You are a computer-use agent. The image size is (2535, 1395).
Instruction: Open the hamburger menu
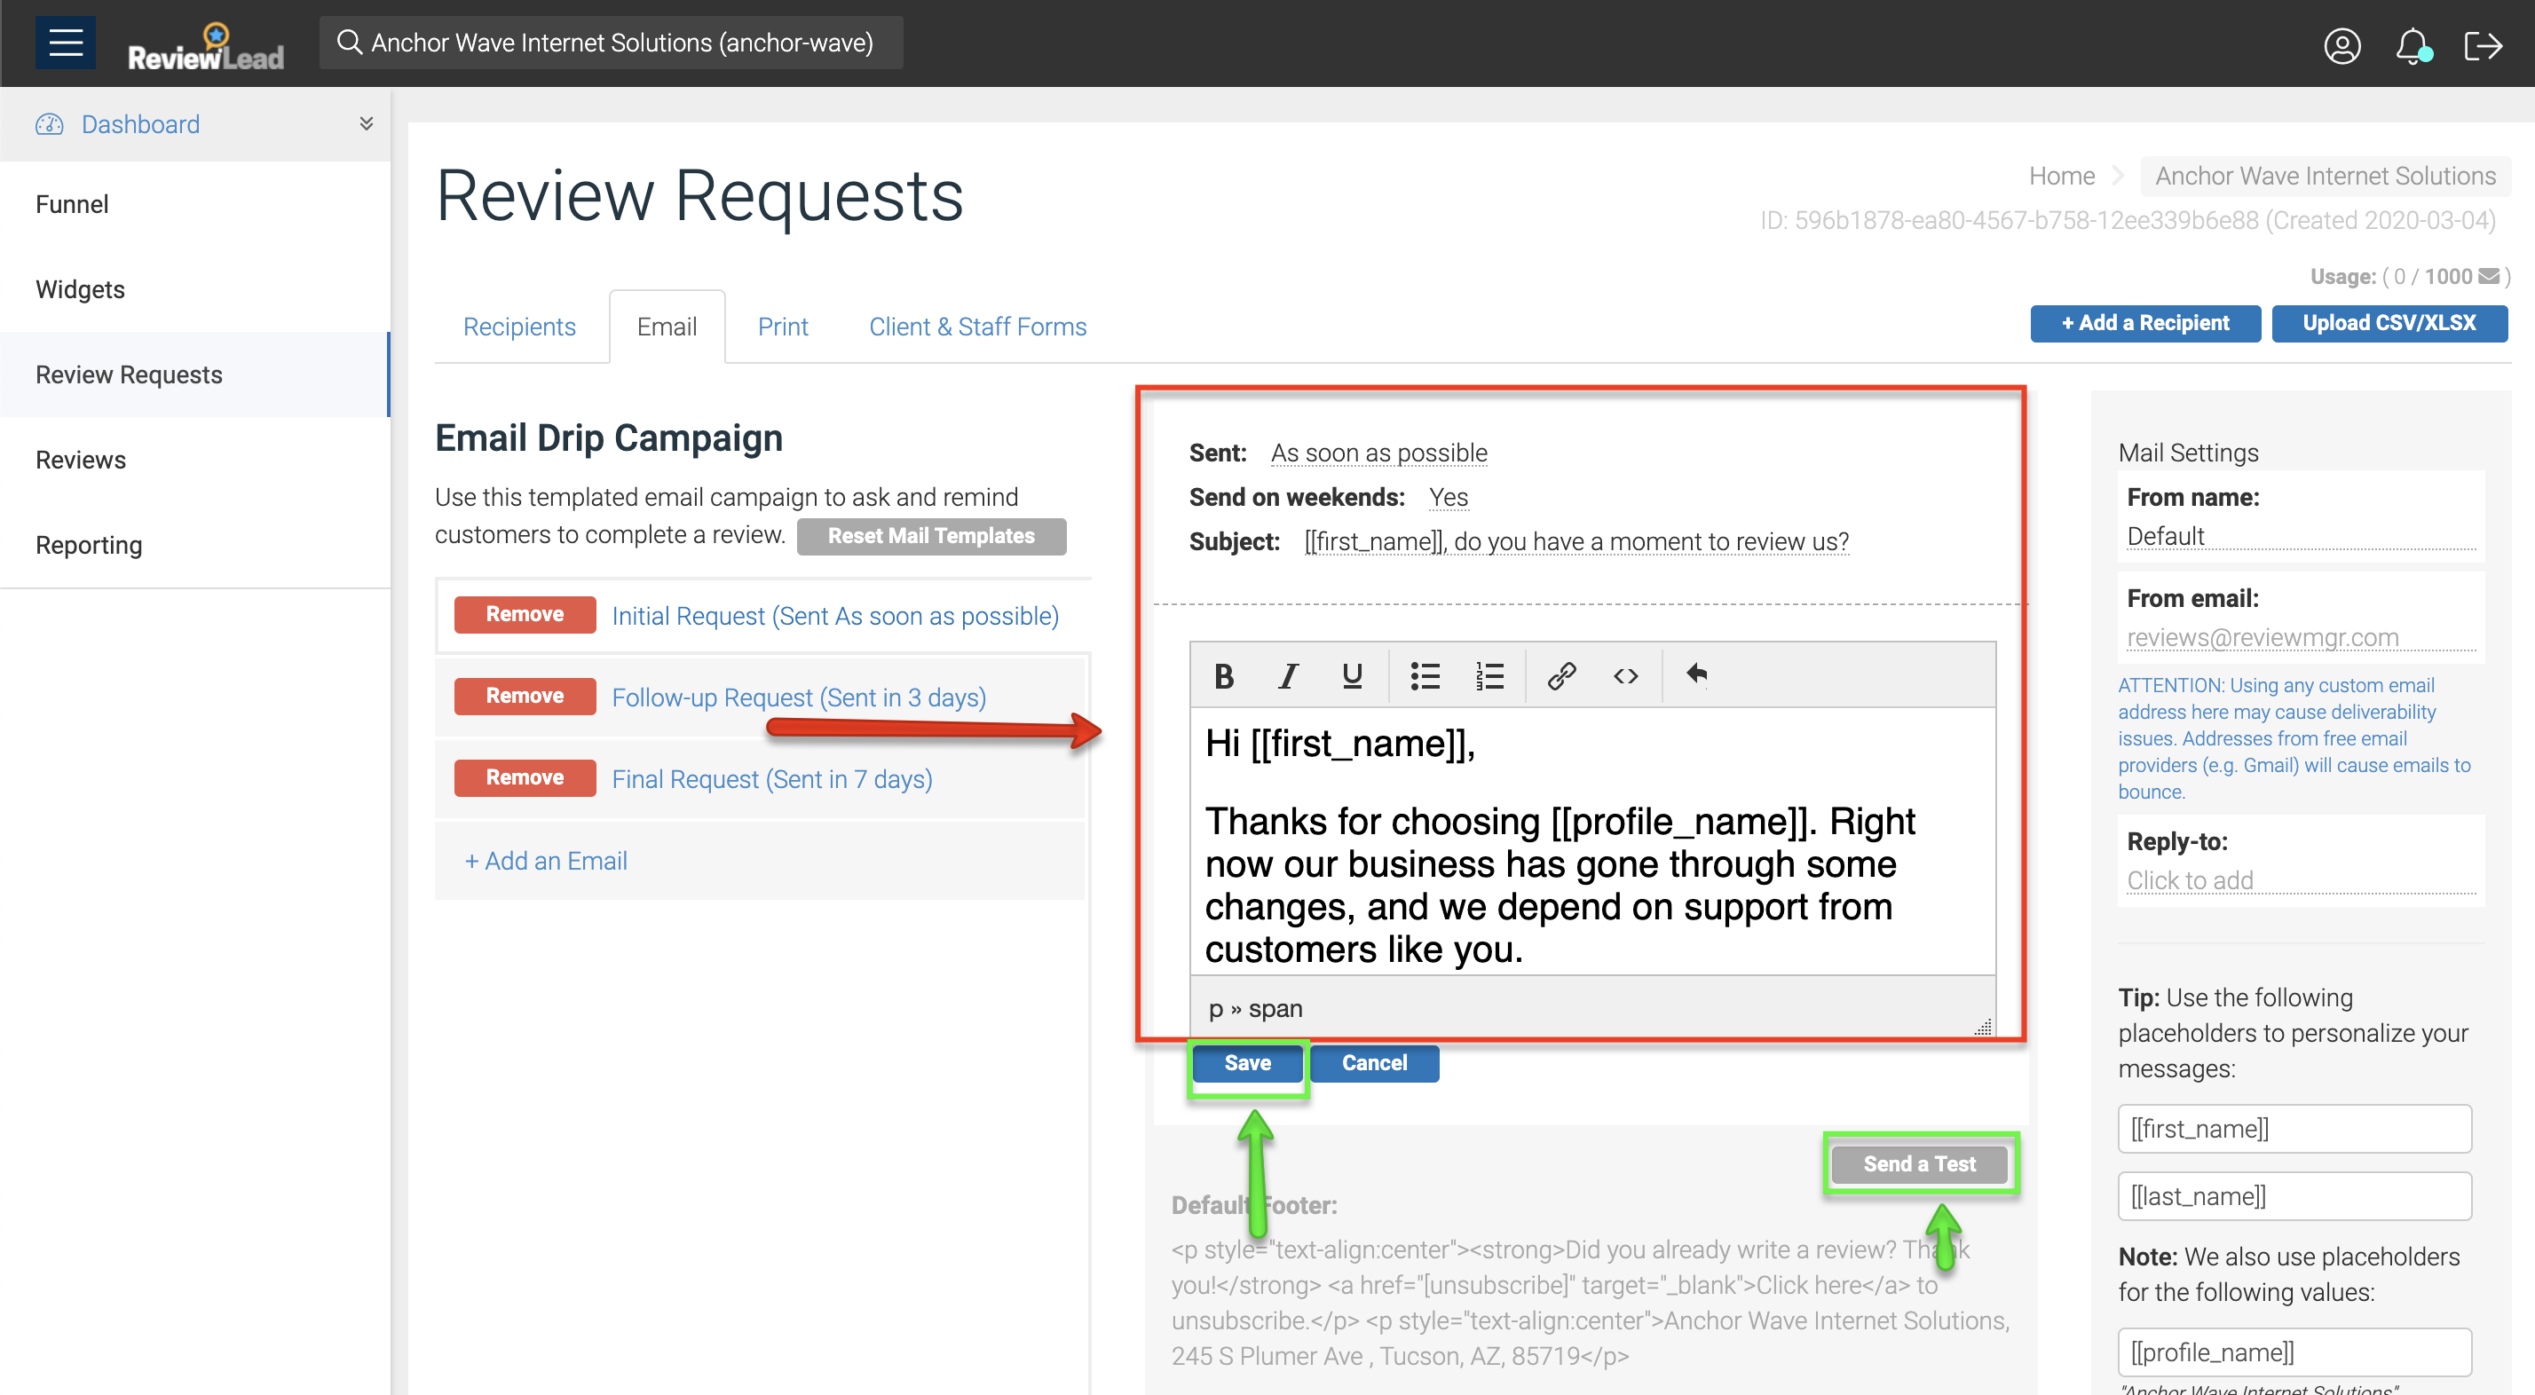(65, 43)
